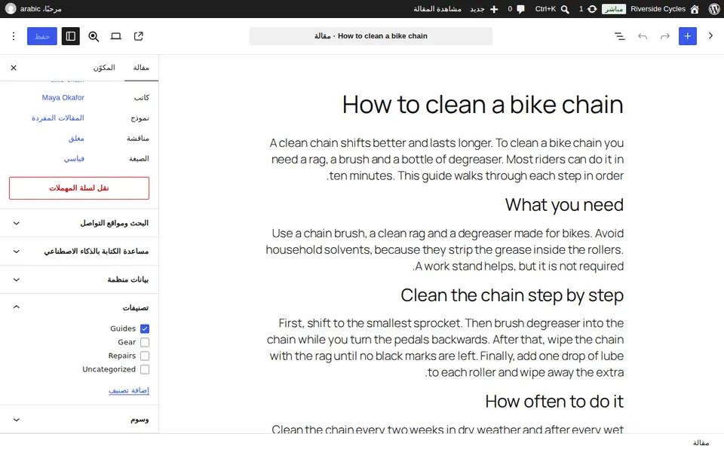Click the post title command bar field
The image size is (724, 452).
tap(371, 36)
